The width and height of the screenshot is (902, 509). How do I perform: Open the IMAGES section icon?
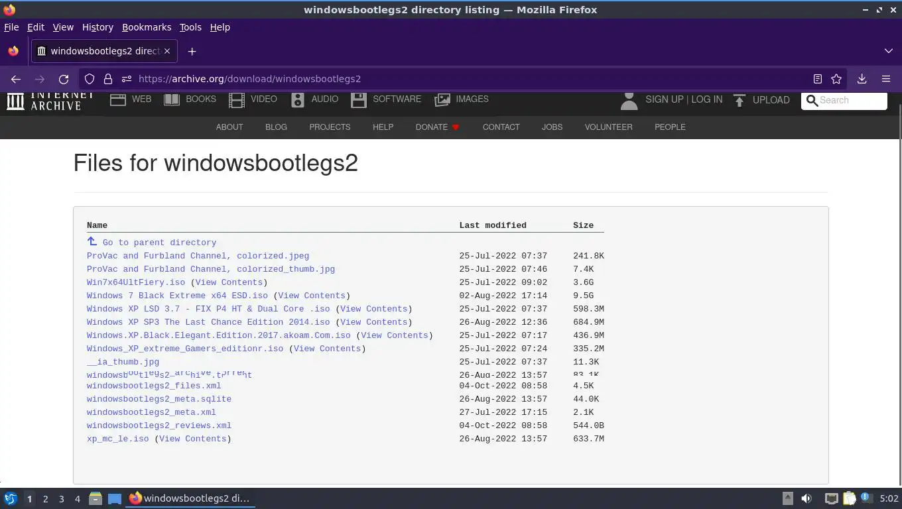(x=442, y=100)
